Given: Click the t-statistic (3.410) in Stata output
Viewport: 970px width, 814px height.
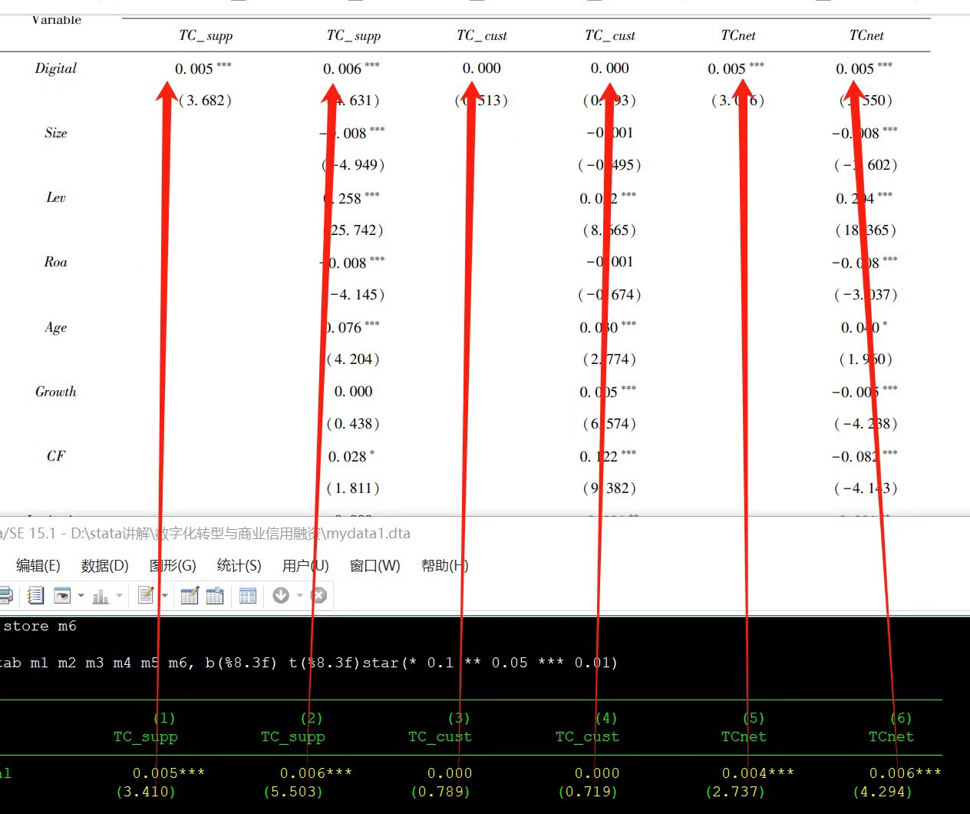Looking at the screenshot, I should click(146, 792).
